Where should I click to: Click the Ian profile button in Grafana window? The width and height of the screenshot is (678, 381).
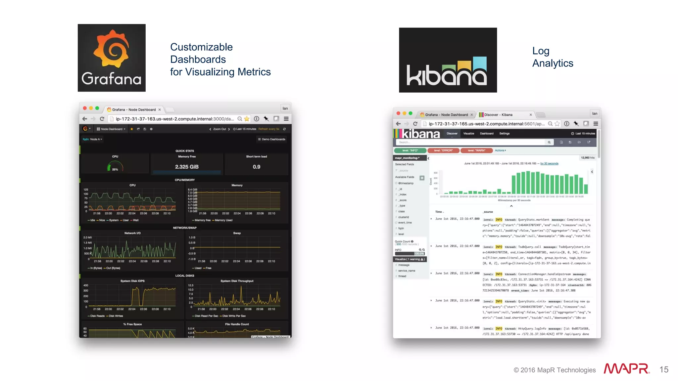point(285,108)
